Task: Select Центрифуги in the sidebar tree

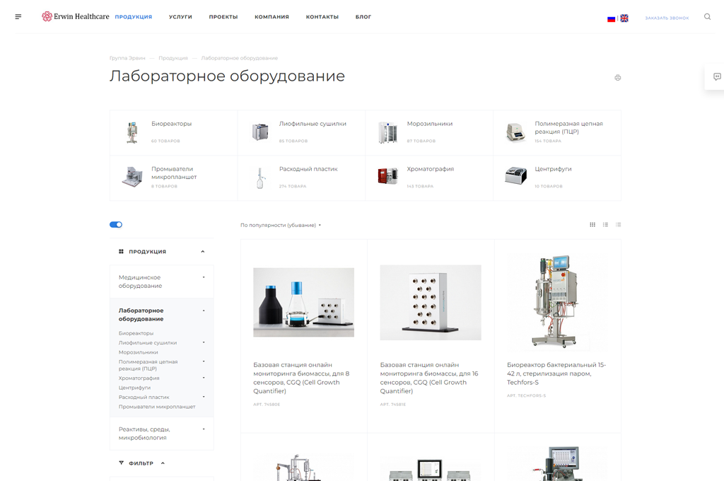Action: [134, 388]
